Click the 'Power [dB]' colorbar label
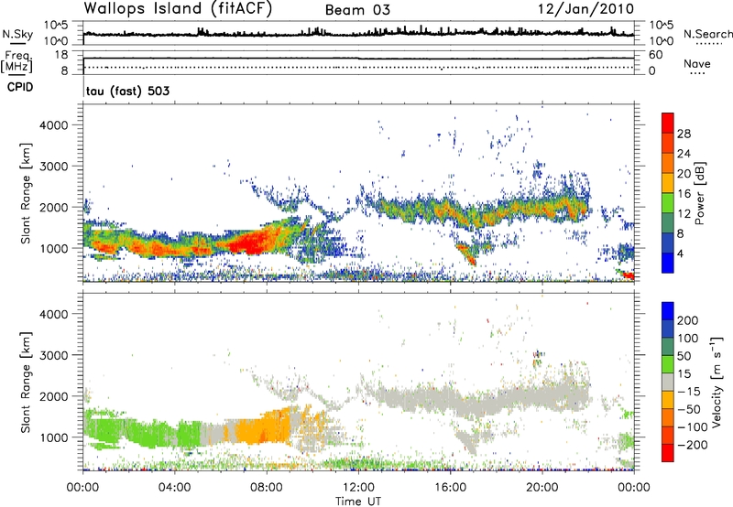Screen dimensions: 733x507 click(x=699, y=193)
